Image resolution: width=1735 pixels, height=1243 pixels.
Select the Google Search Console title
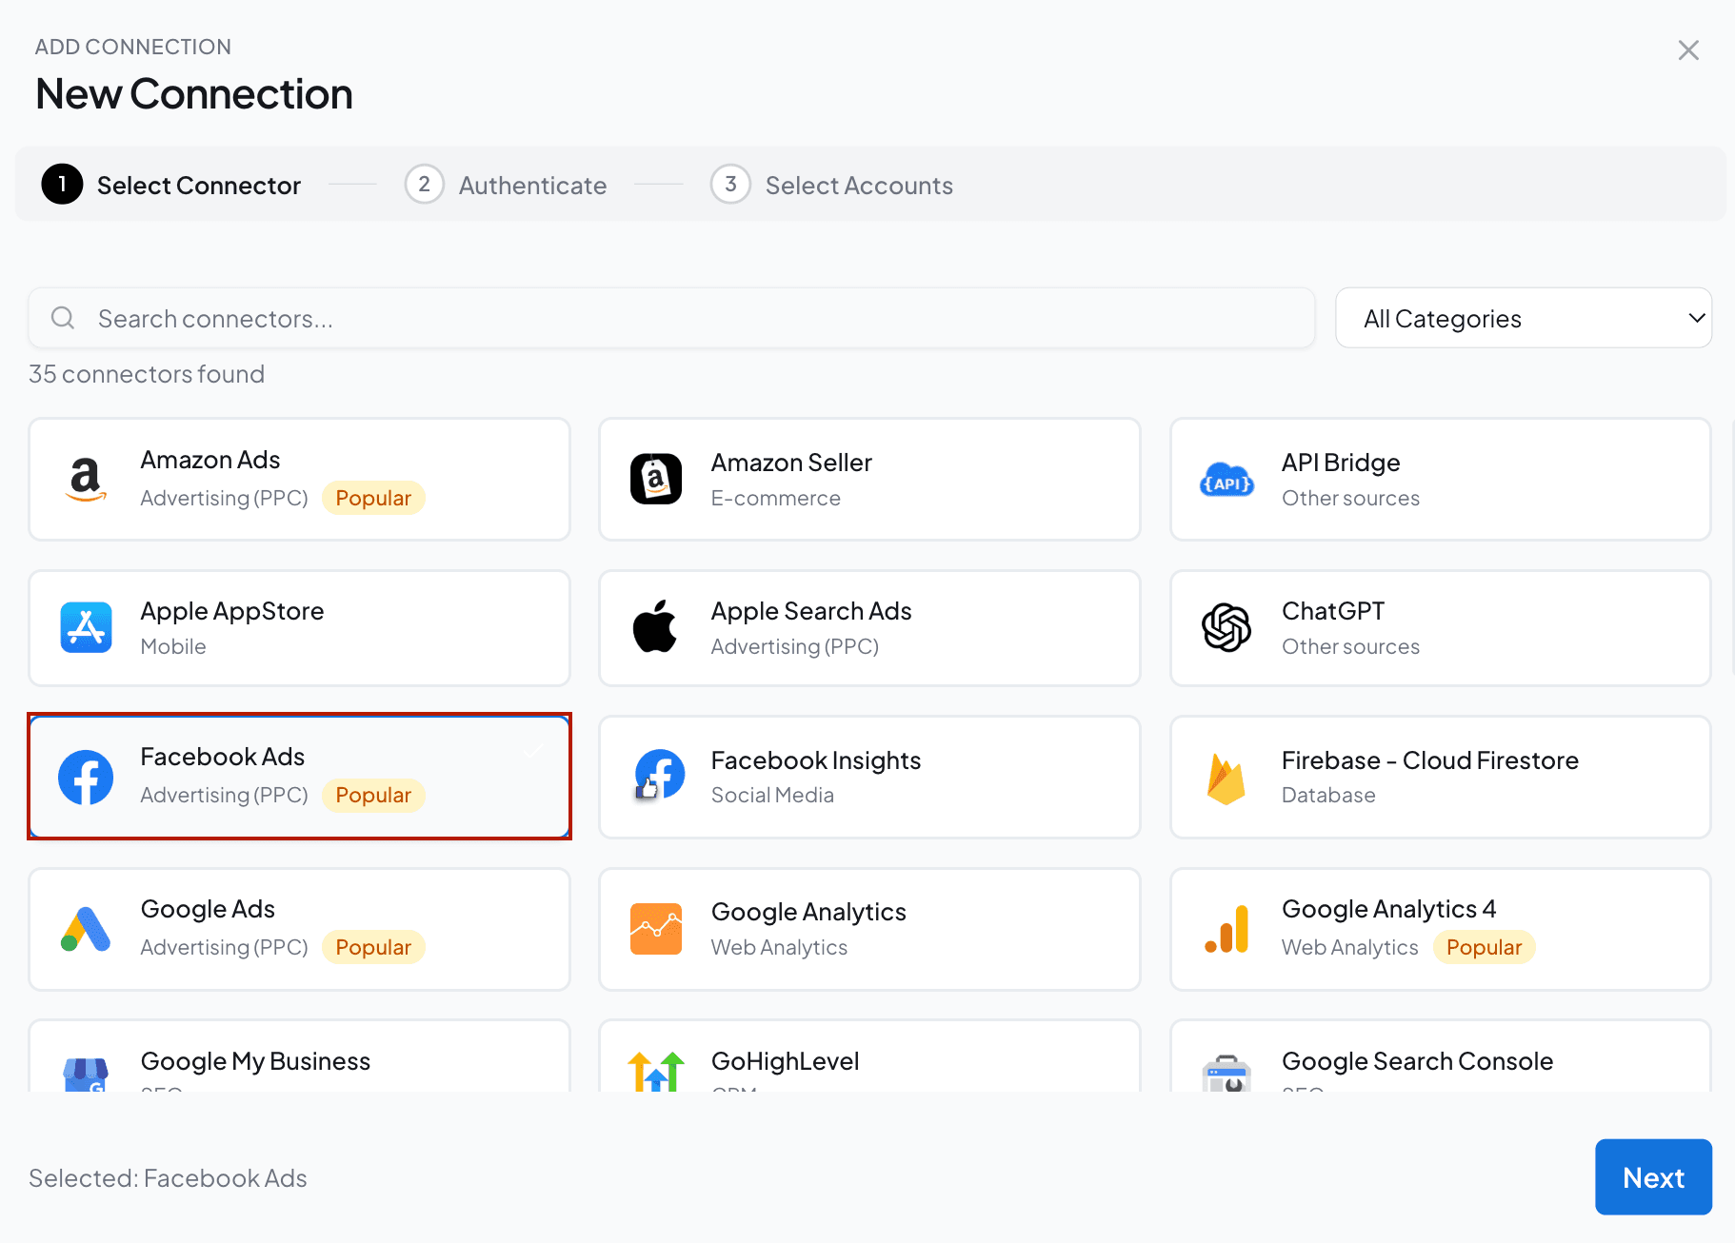[x=1417, y=1061]
